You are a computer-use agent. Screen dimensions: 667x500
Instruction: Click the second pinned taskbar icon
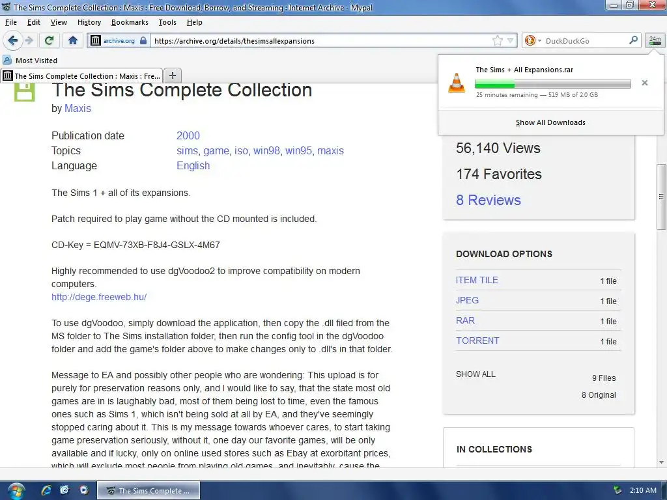tap(64, 490)
